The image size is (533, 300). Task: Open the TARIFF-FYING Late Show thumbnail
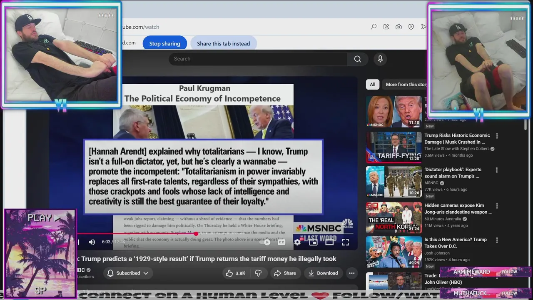click(394, 147)
